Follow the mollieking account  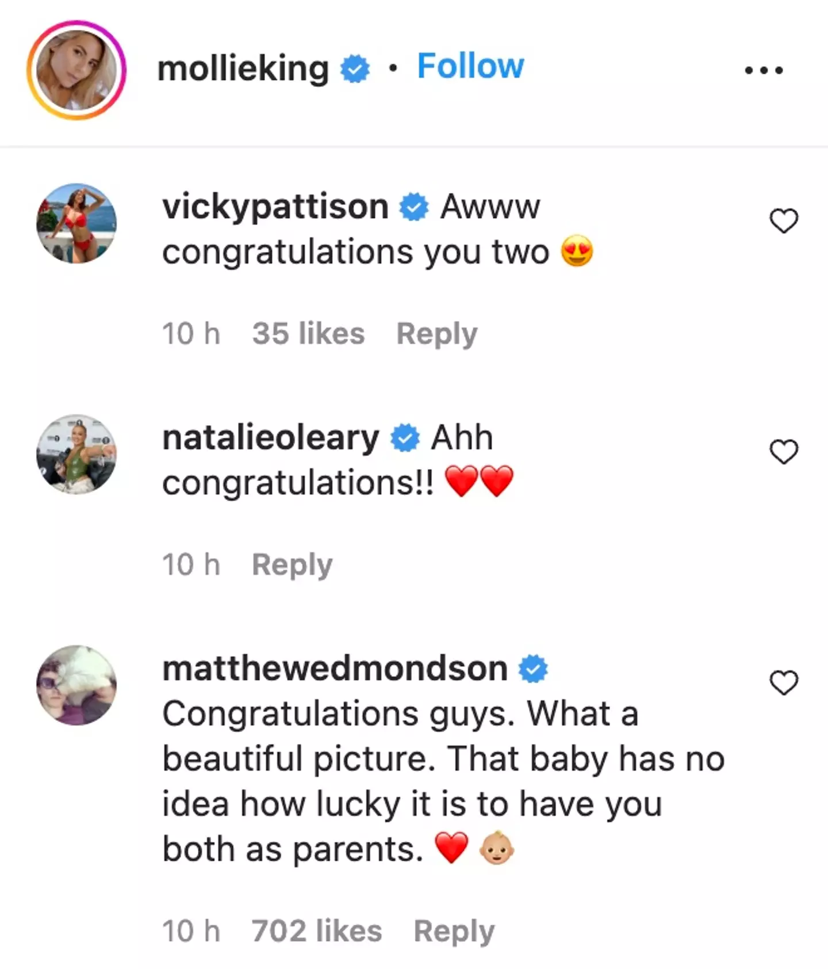470,66
